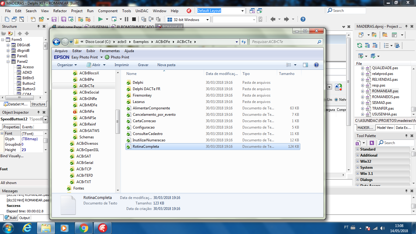Open Explorer view options dropdown arrow
Screen dimensions: 416x234
(x=295, y=65)
